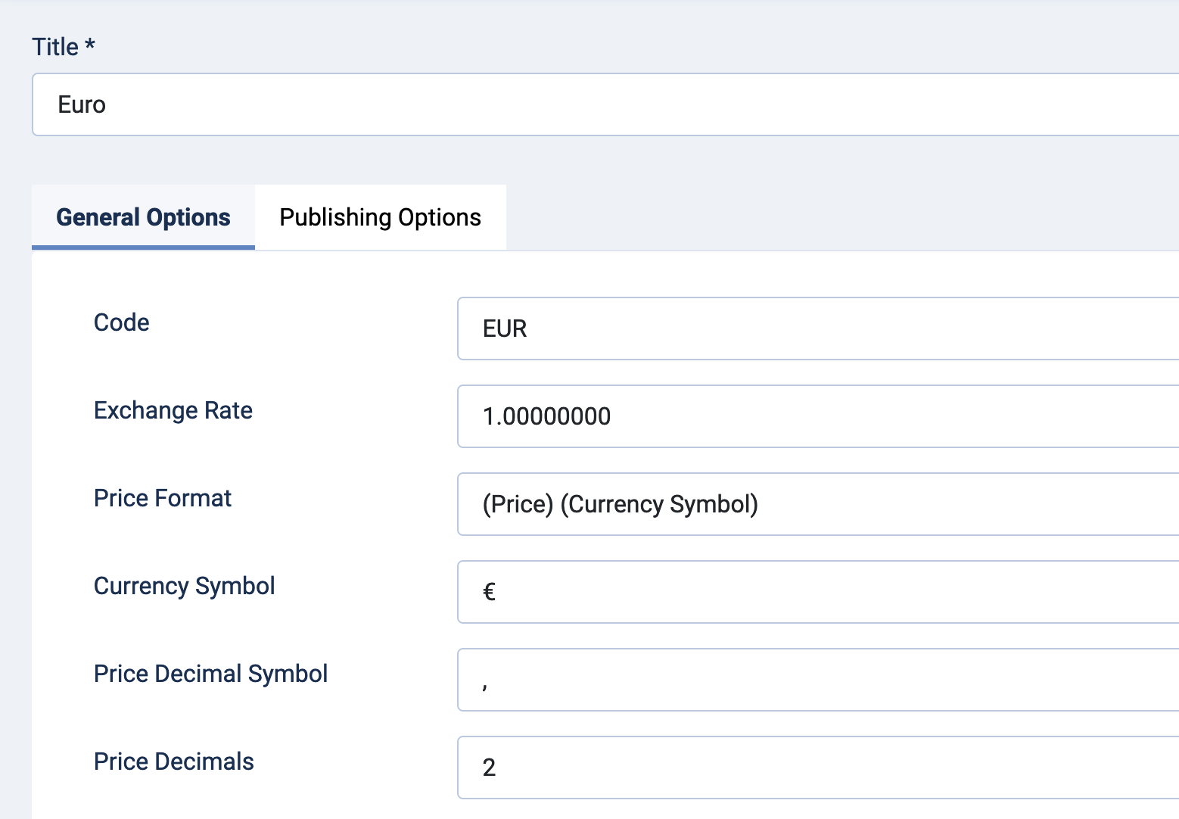Click the Price Decimals label
Viewport: 1179px width, 819px height.
(x=173, y=761)
